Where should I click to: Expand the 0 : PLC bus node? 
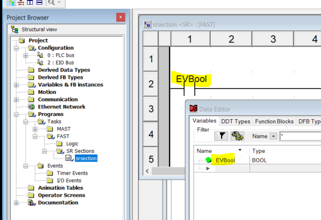click(x=26, y=56)
